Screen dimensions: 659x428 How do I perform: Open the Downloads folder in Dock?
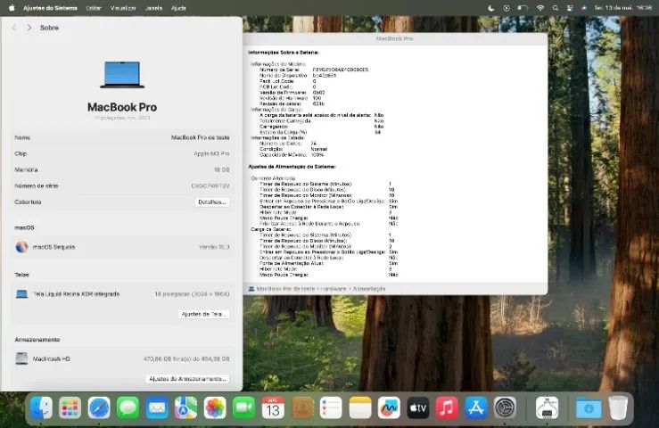tap(589, 407)
